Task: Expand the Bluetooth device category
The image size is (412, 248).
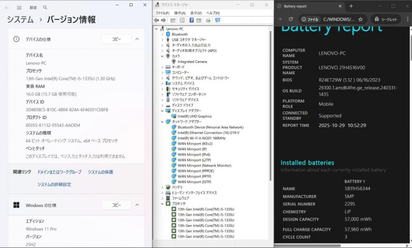Action: 162,35
